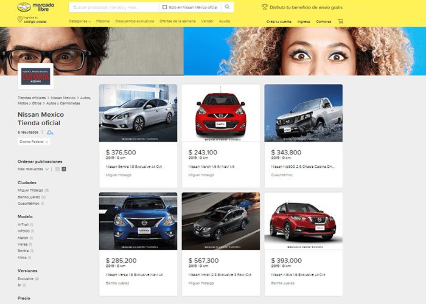Open the 'Más relevantes' sort dropdown
This screenshot has height=304, width=426.
pyautogui.click(x=33, y=169)
